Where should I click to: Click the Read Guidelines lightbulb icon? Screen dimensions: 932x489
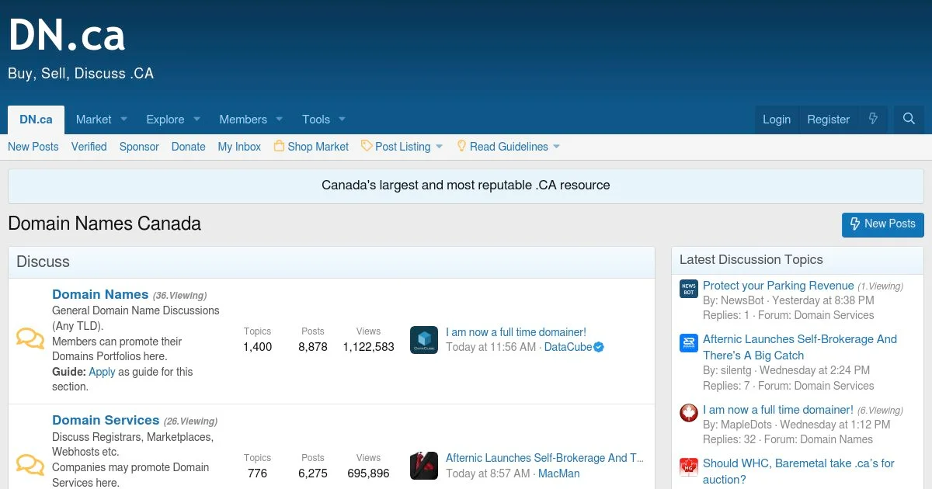coord(461,146)
